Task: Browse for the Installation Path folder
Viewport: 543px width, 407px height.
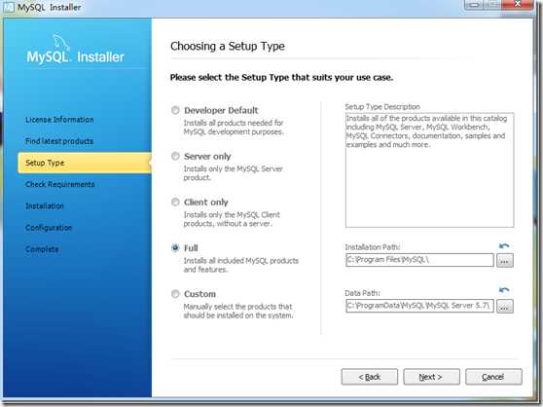Action: [x=504, y=261]
